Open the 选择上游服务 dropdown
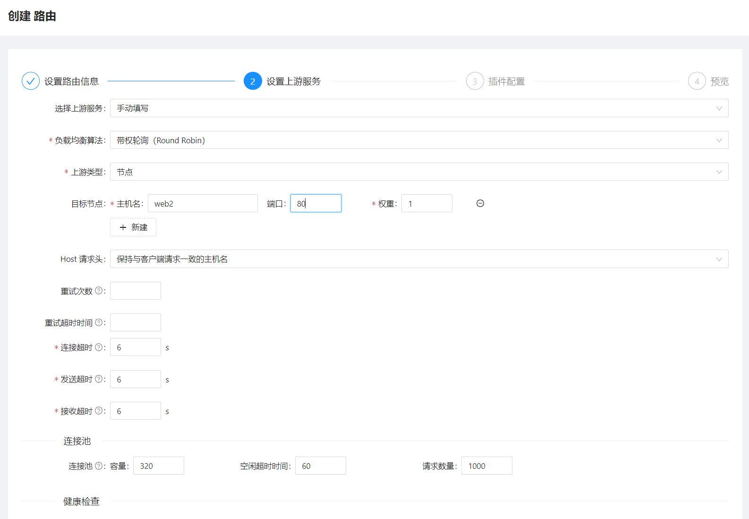Image resolution: width=749 pixels, height=519 pixels. click(x=419, y=108)
